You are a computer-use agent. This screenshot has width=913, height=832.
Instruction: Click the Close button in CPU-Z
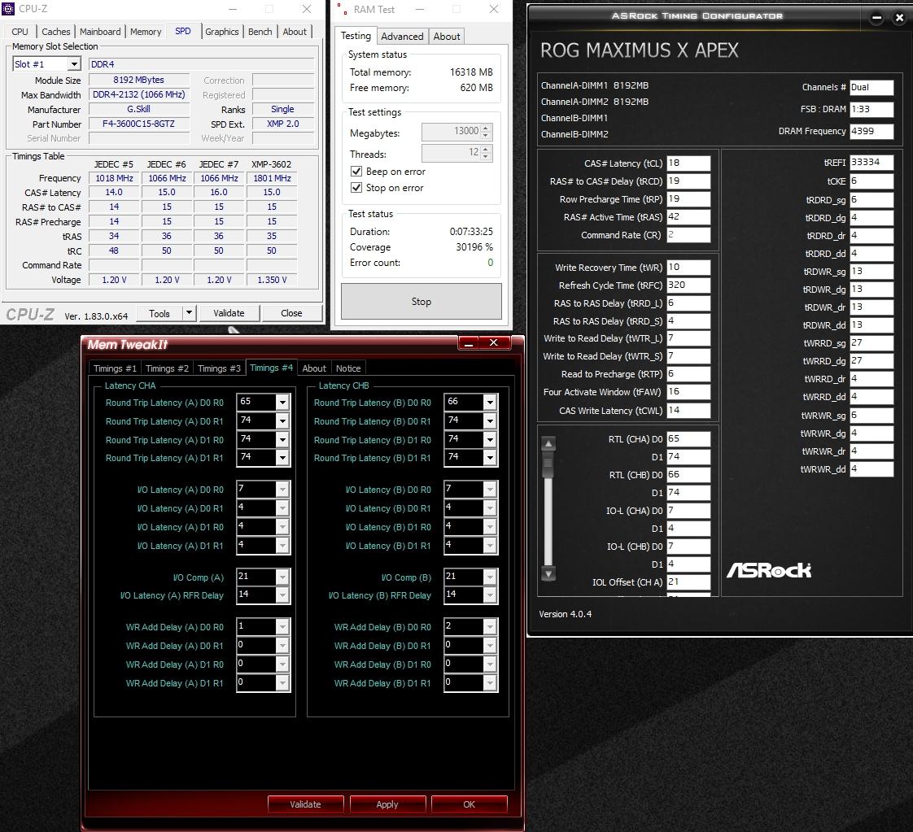coord(291,313)
